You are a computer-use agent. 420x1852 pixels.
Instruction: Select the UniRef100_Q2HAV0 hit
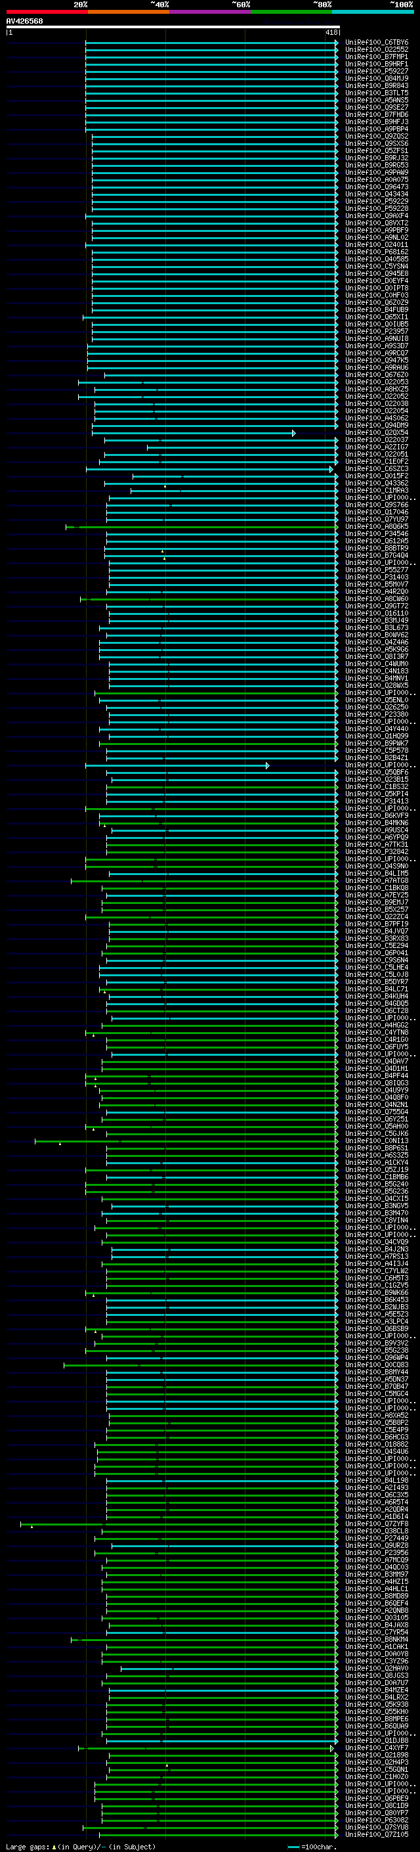(x=376, y=1668)
